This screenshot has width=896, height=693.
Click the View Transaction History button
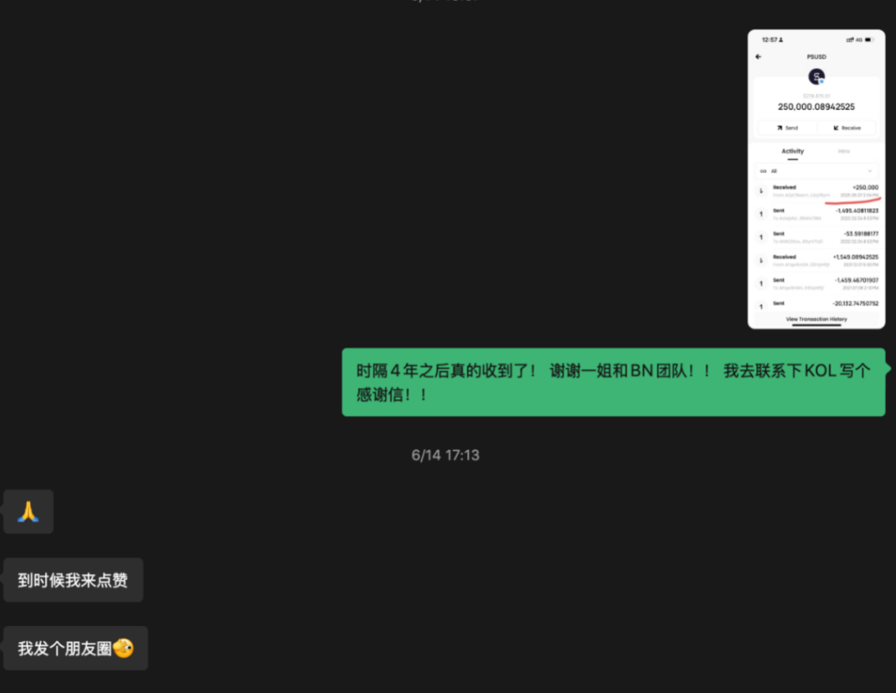[816, 319]
